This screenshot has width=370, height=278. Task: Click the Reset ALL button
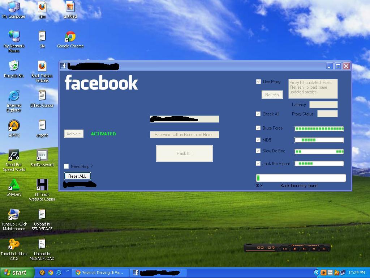click(x=77, y=176)
